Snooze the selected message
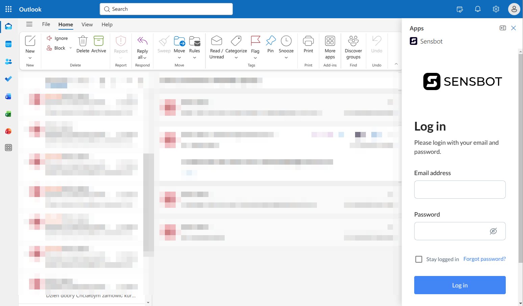This screenshot has width=523, height=306. (x=286, y=44)
